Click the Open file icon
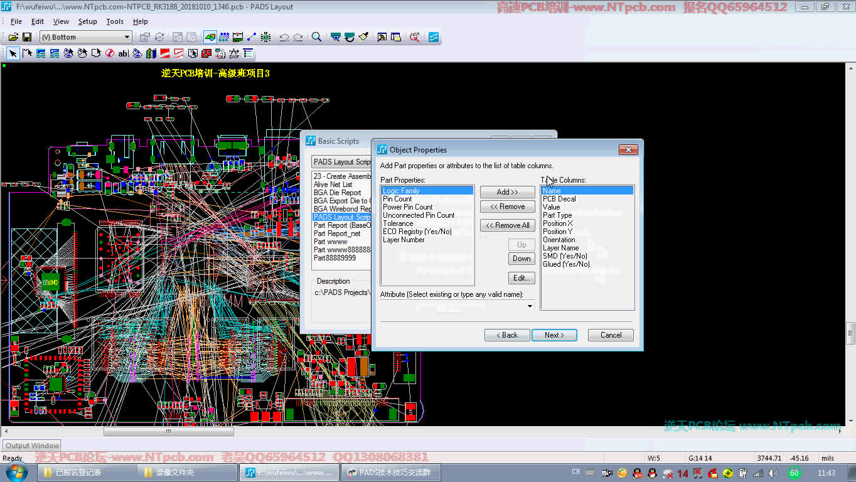Viewport: 856px width, 482px height. click(x=13, y=37)
